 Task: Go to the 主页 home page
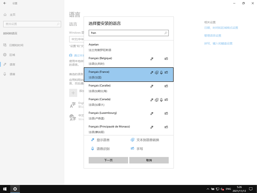click(x=12, y=15)
